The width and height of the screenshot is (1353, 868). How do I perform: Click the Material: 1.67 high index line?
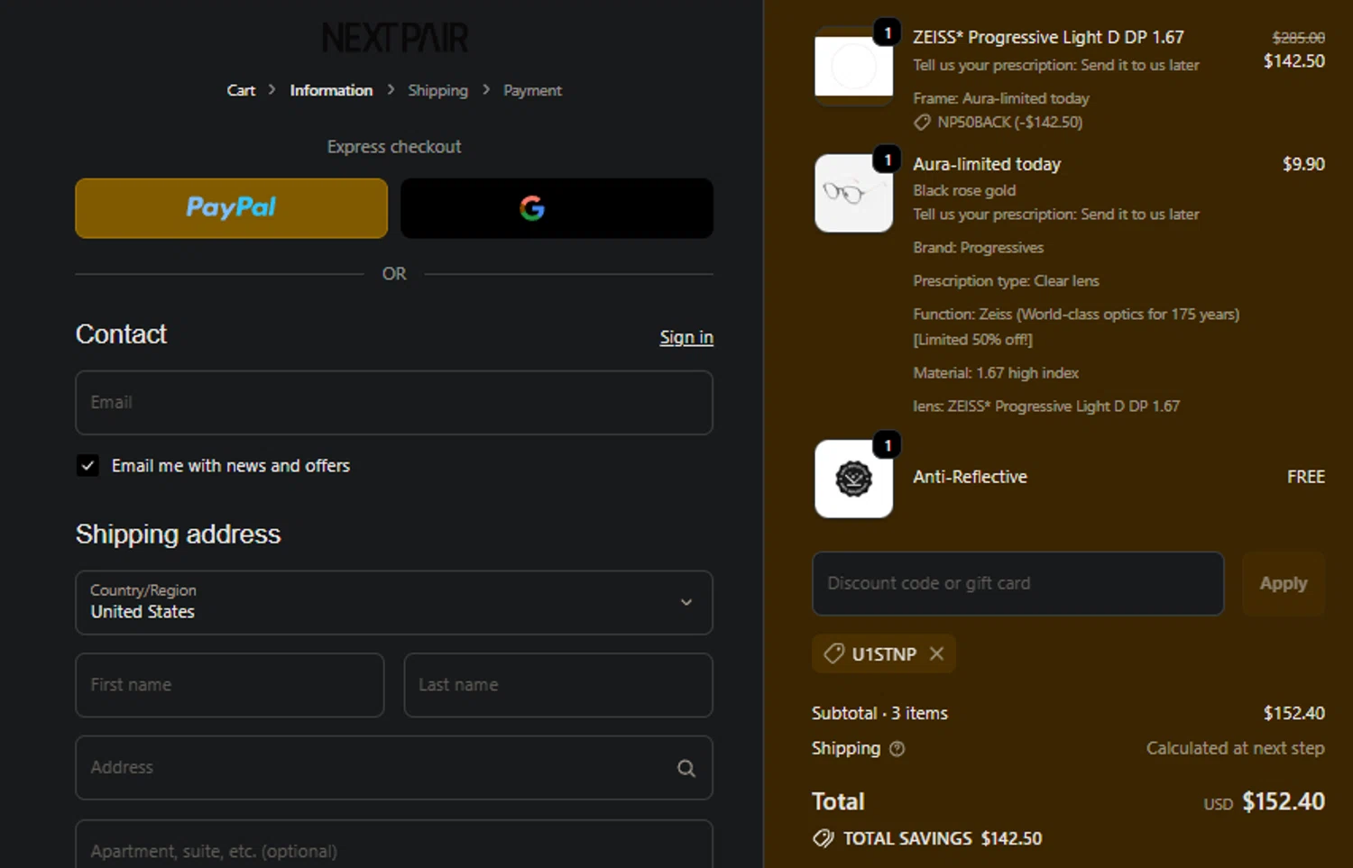pos(996,373)
